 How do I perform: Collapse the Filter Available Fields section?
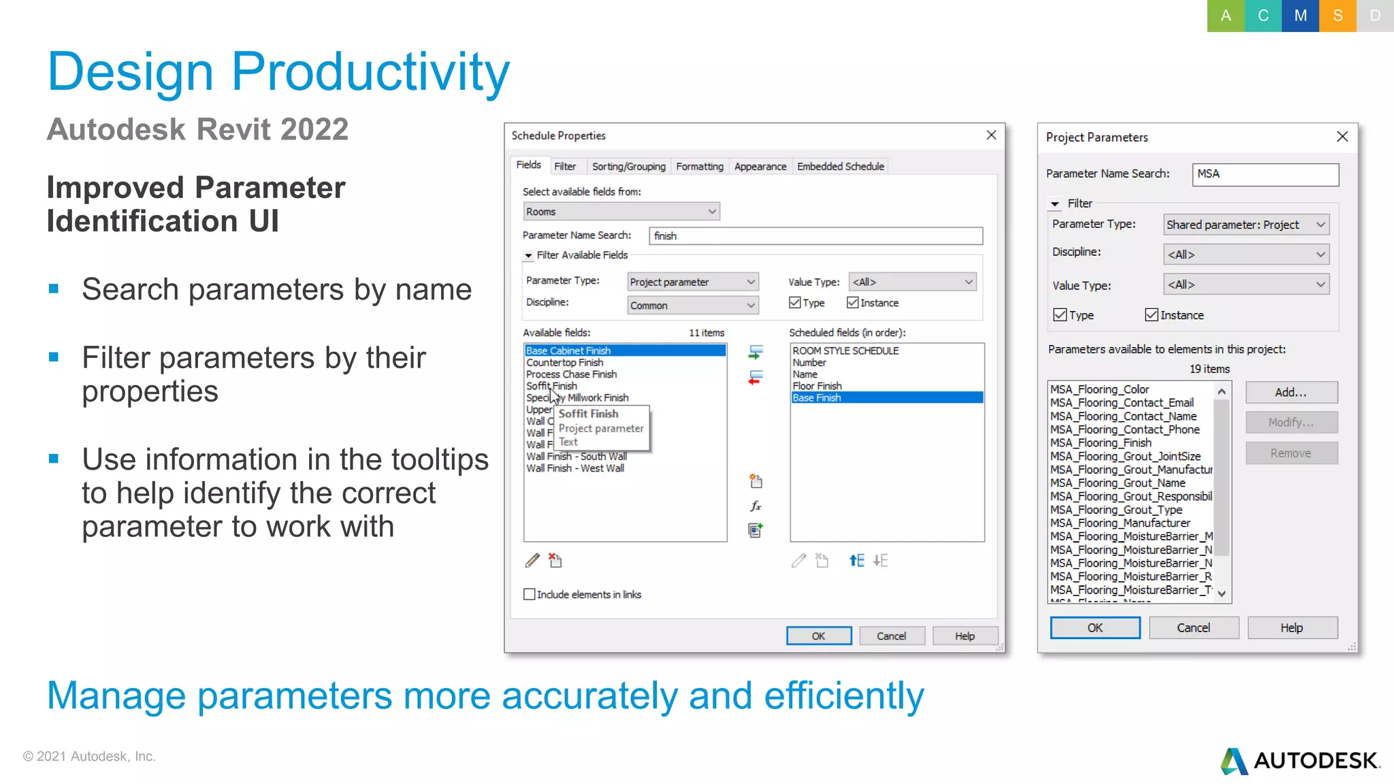tap(528, 255)
